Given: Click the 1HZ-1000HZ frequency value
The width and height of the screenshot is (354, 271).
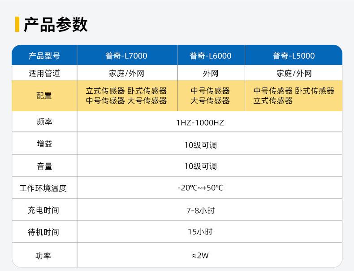Looking at the screenshot, I should tap(200, 122).
